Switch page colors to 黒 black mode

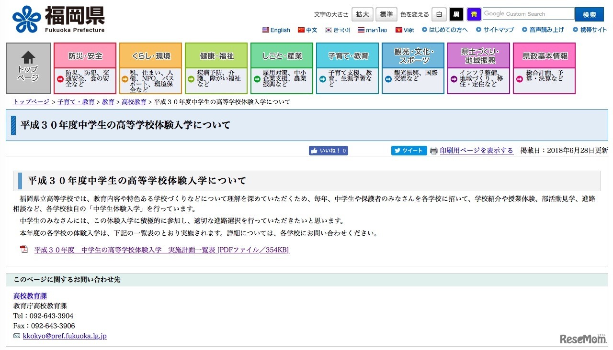[456, 14]
